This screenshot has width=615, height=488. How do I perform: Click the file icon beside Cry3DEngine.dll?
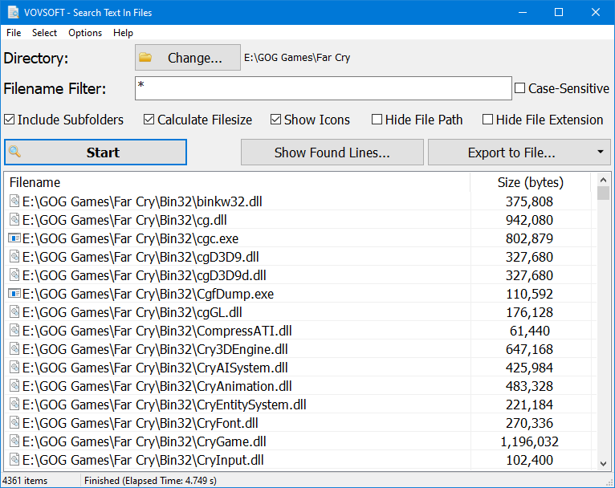click(14, 348)
